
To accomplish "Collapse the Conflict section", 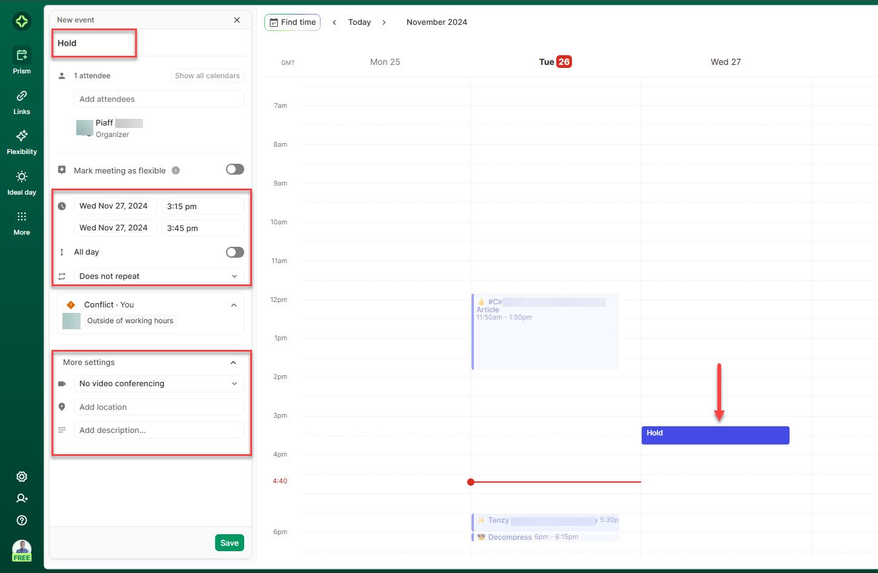I will 233,305.
